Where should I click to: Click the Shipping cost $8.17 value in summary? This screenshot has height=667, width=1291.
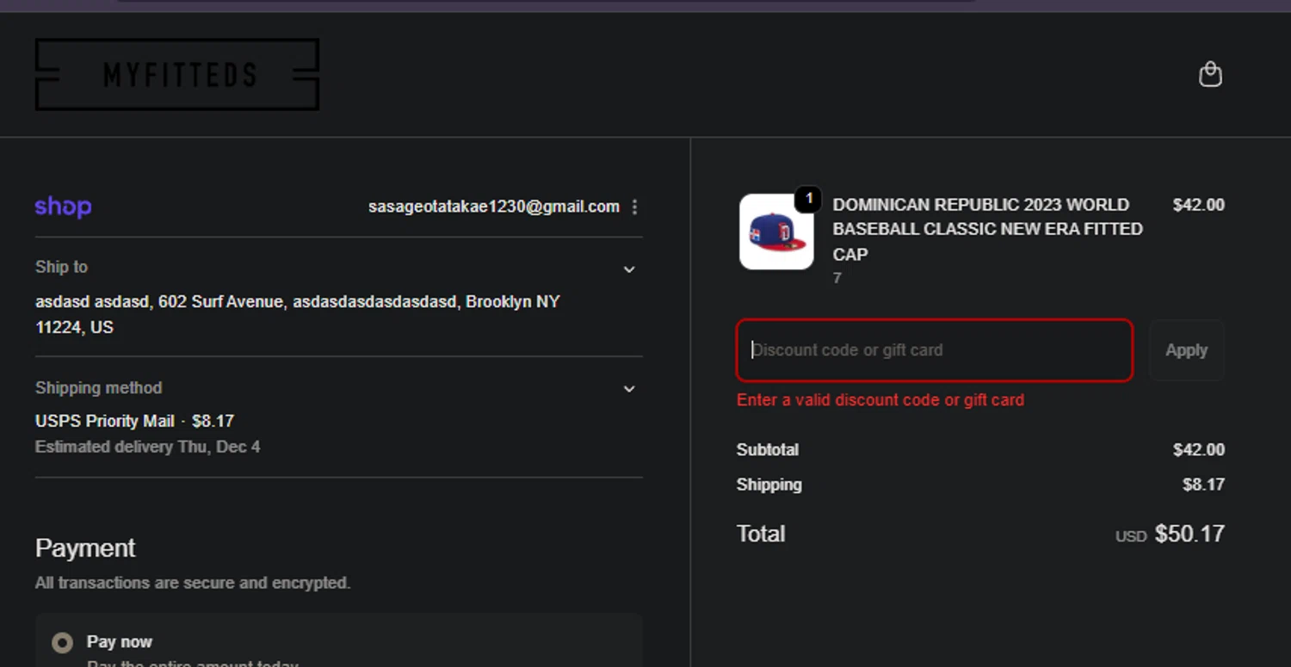[x=1203, y=485]
